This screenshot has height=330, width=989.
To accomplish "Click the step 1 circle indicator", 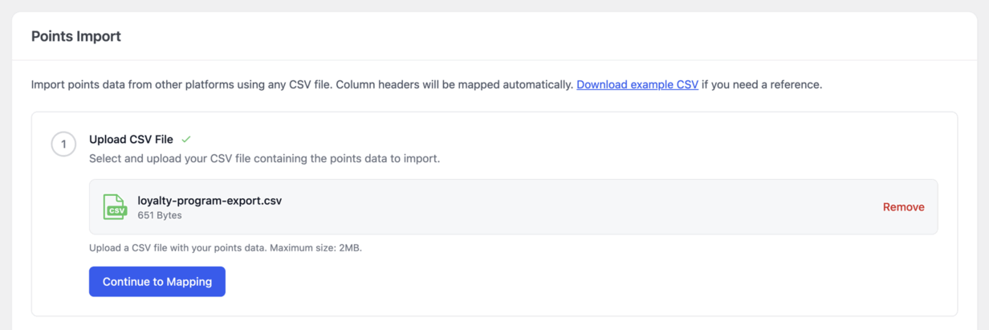I will (63, 145).
